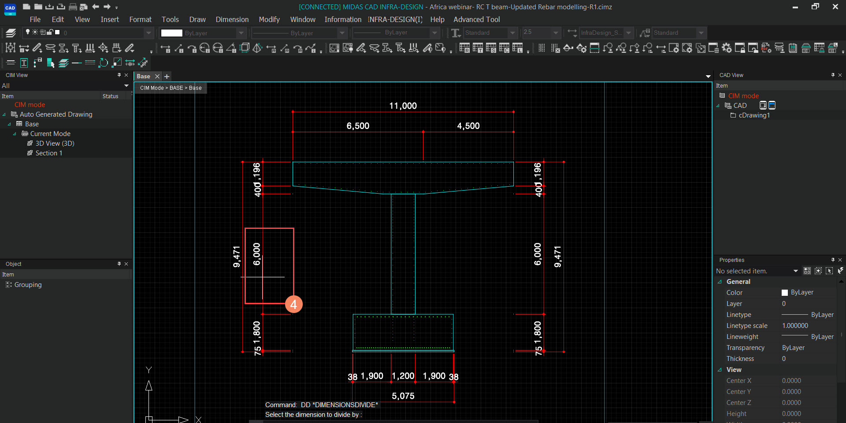
Task: Open the Dimension menu
Action: click(x=232, y=19)
